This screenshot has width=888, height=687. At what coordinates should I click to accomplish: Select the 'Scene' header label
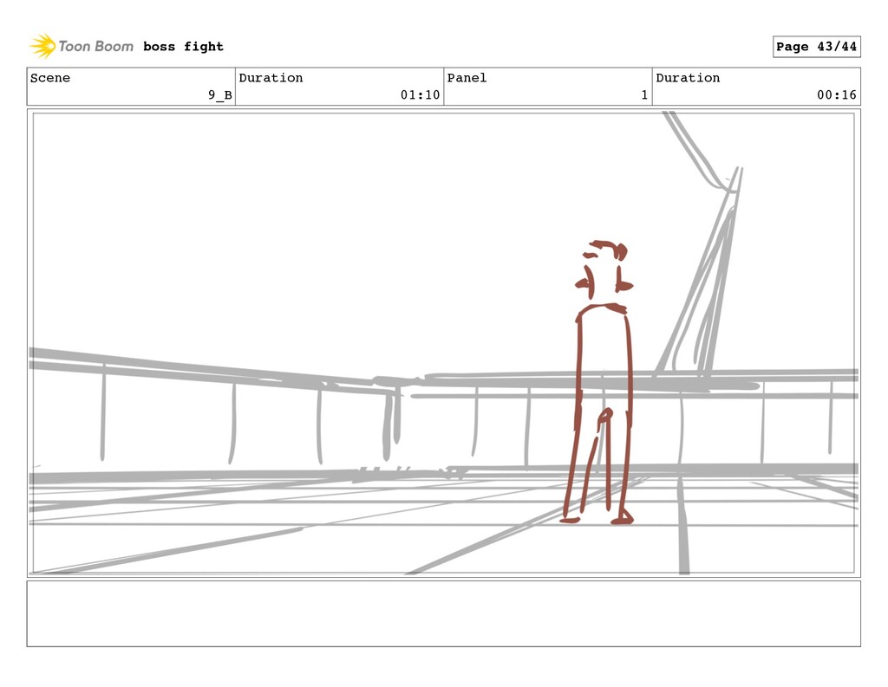[49, 77]
